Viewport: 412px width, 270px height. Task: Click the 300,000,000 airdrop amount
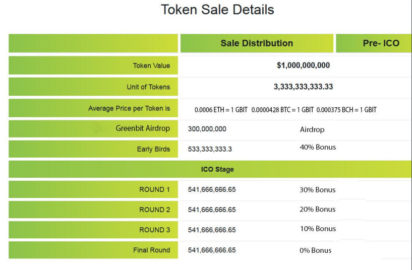tap(207, 129)
